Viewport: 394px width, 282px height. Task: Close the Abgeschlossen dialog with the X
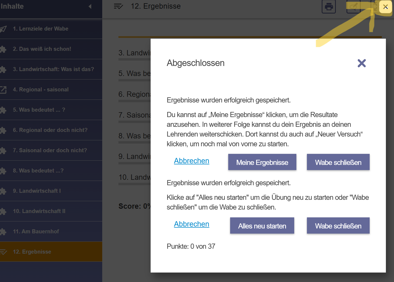(362, 63)
